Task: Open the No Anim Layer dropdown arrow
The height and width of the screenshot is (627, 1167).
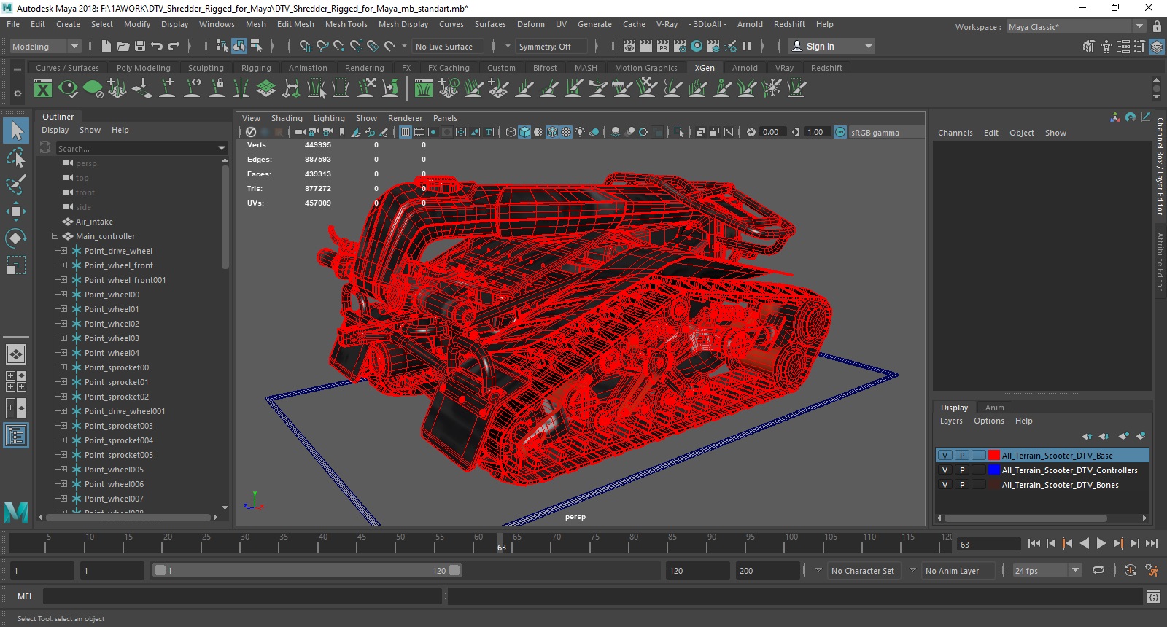Action: pyautogui.click(x=912, y=570)
